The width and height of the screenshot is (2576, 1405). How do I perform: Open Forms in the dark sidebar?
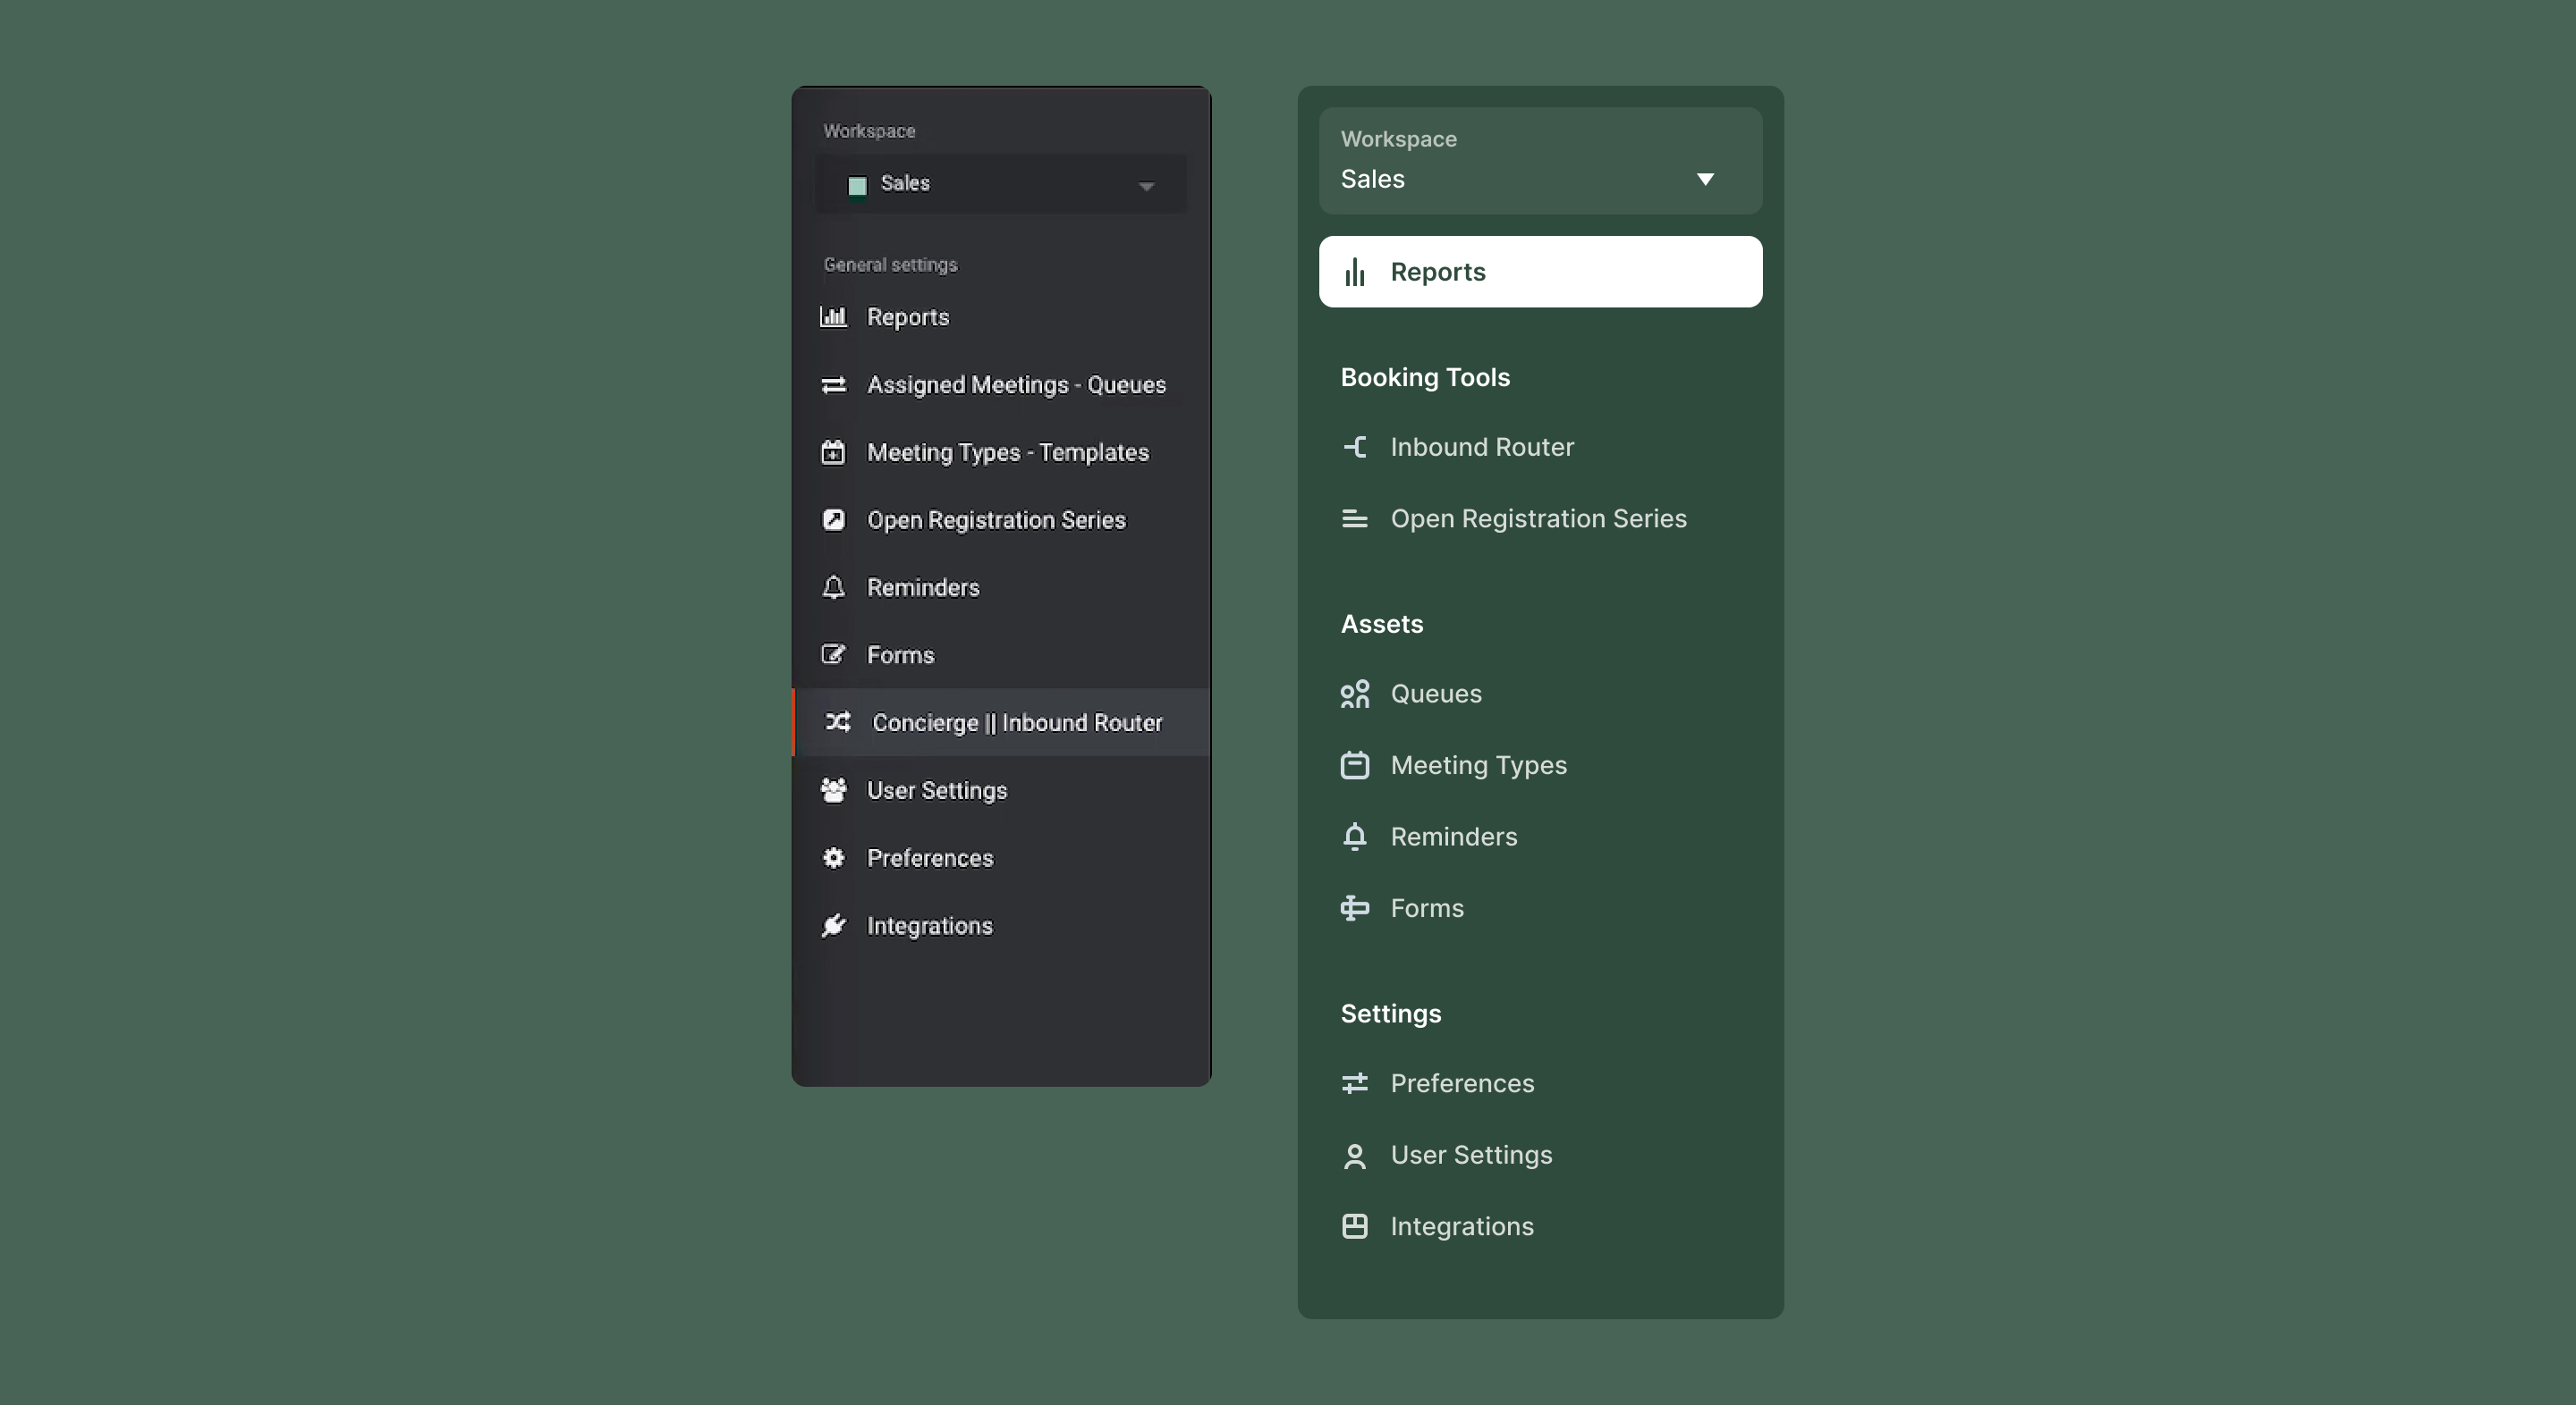pos(900,654)
